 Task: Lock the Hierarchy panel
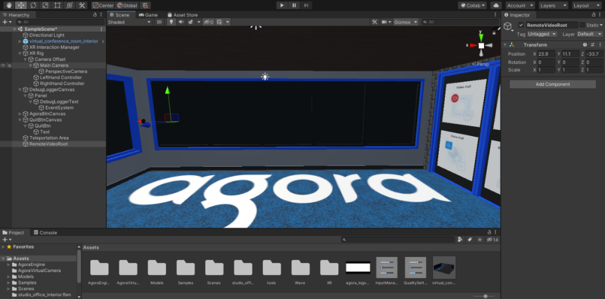[95, 15]
